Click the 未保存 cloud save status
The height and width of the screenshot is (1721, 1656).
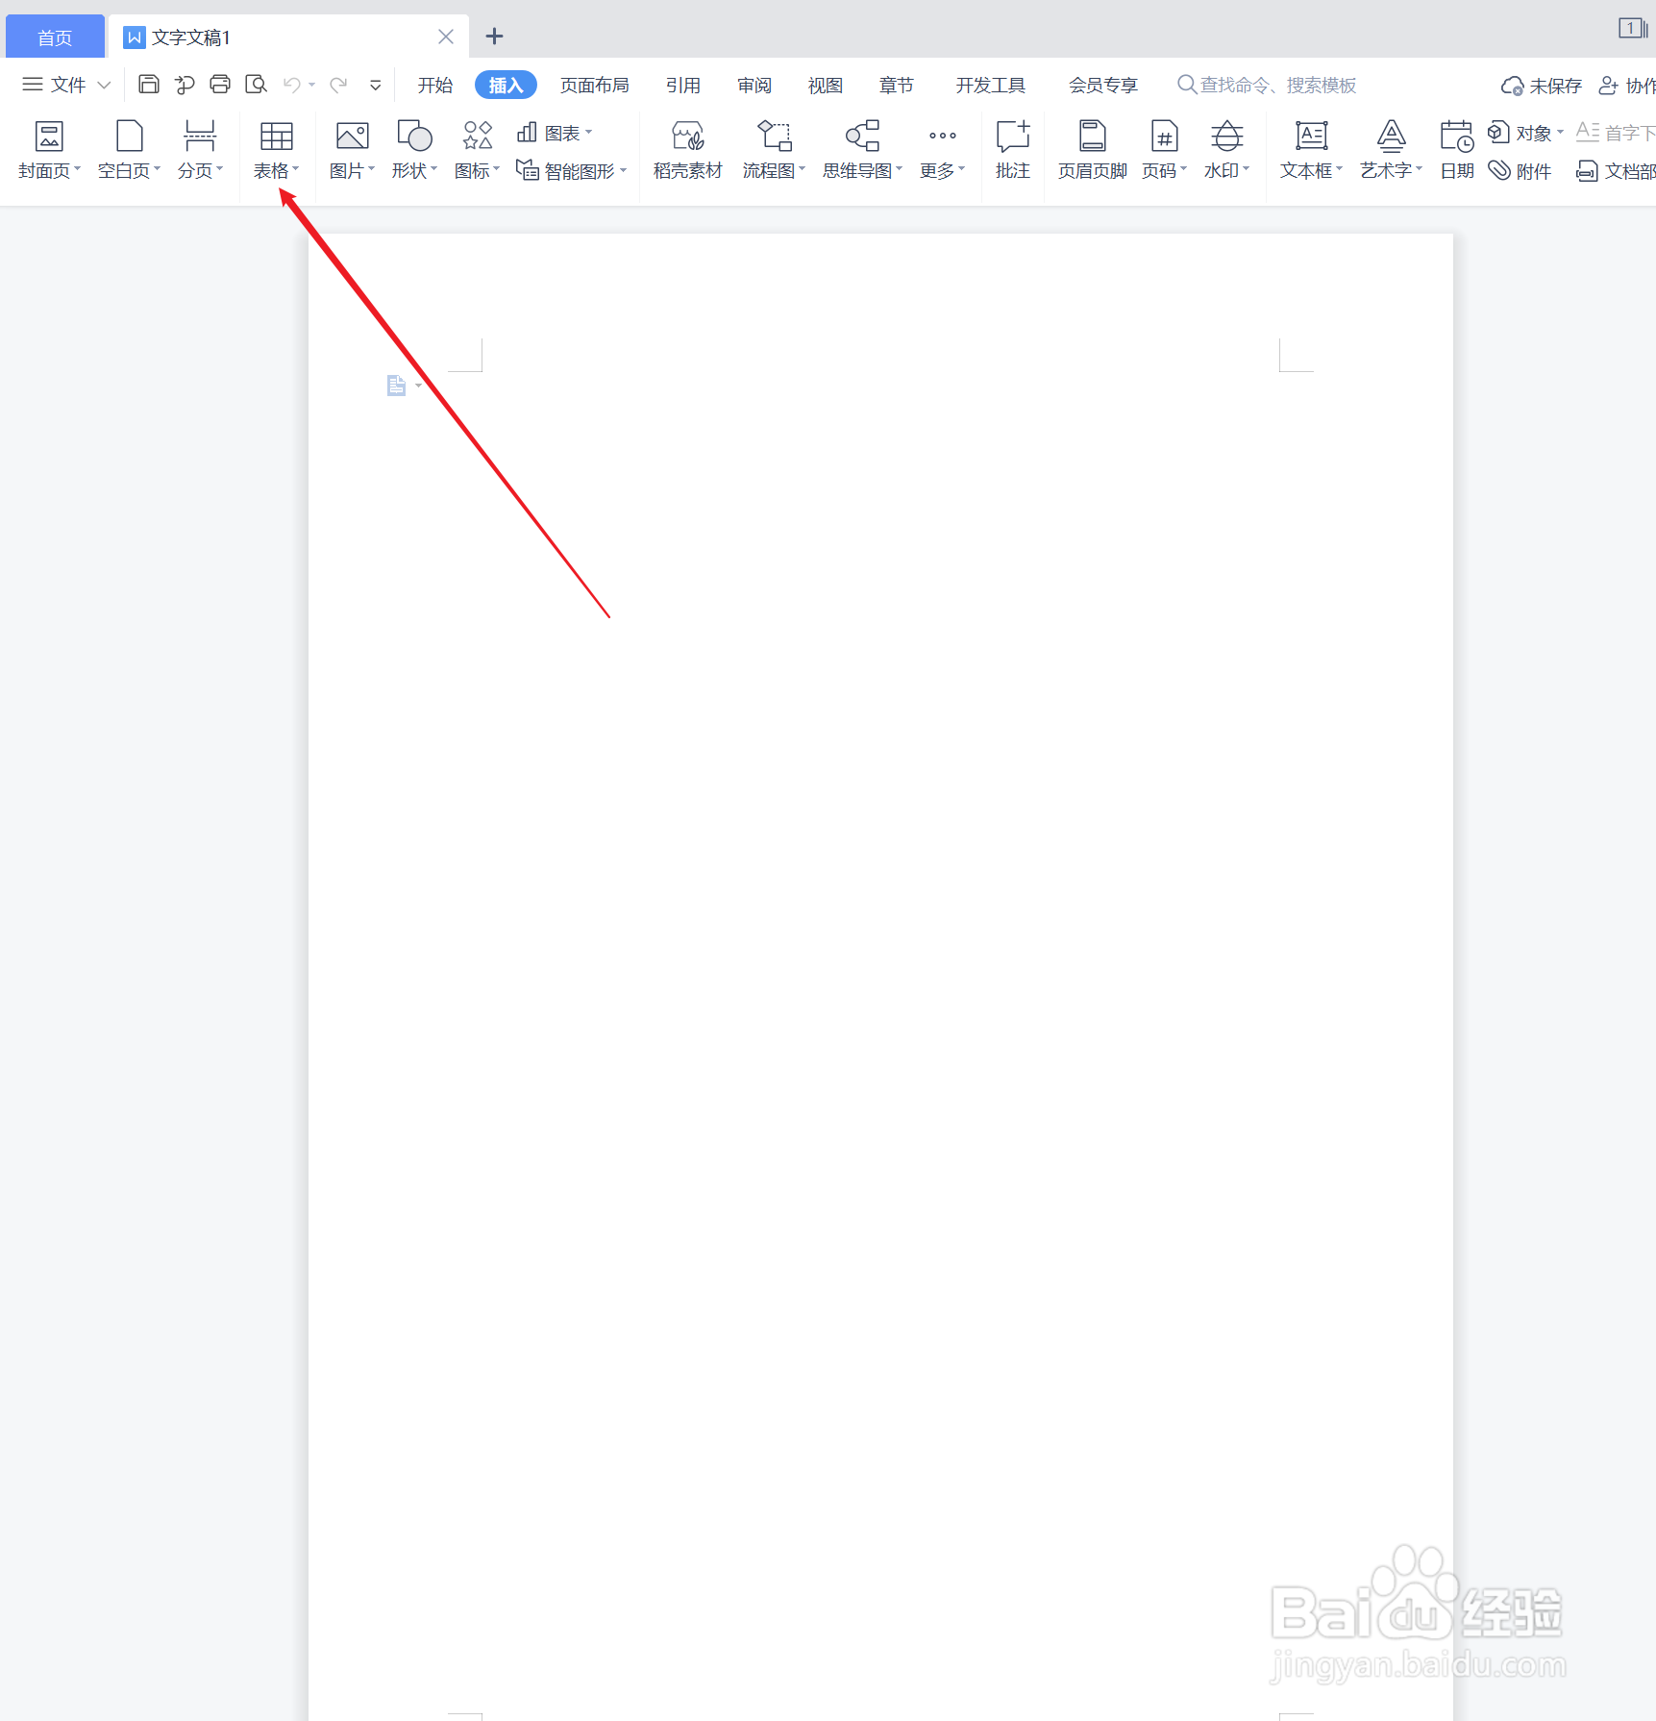(1540, 85)
